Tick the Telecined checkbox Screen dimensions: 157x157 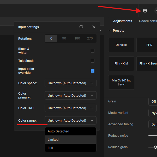[x=93, y=61]
